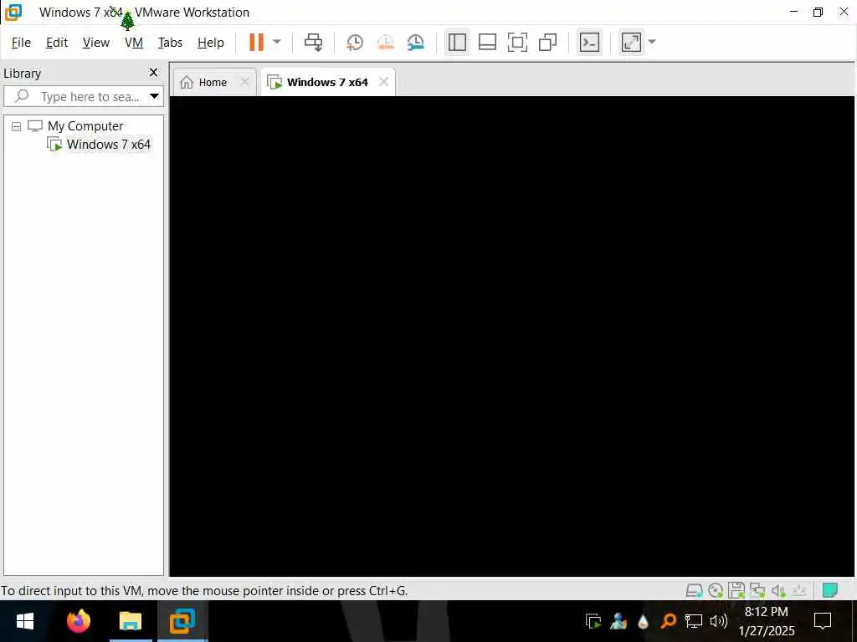857x642 pixels.
Task: Open the File menu
Action: point(21,42)
